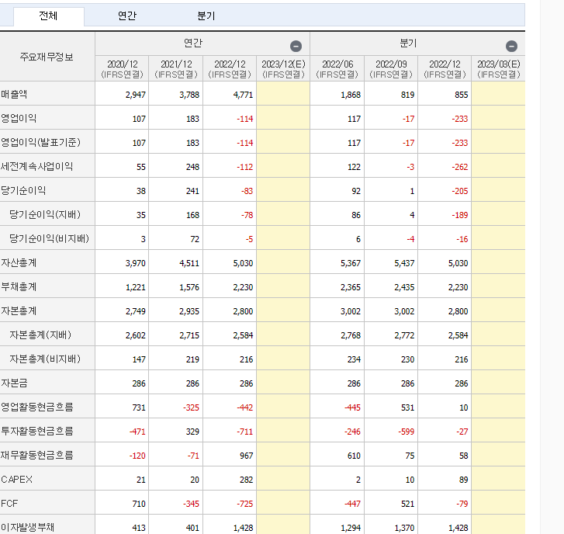Select the 2022/06 quarterly column header

pos(337,69)
